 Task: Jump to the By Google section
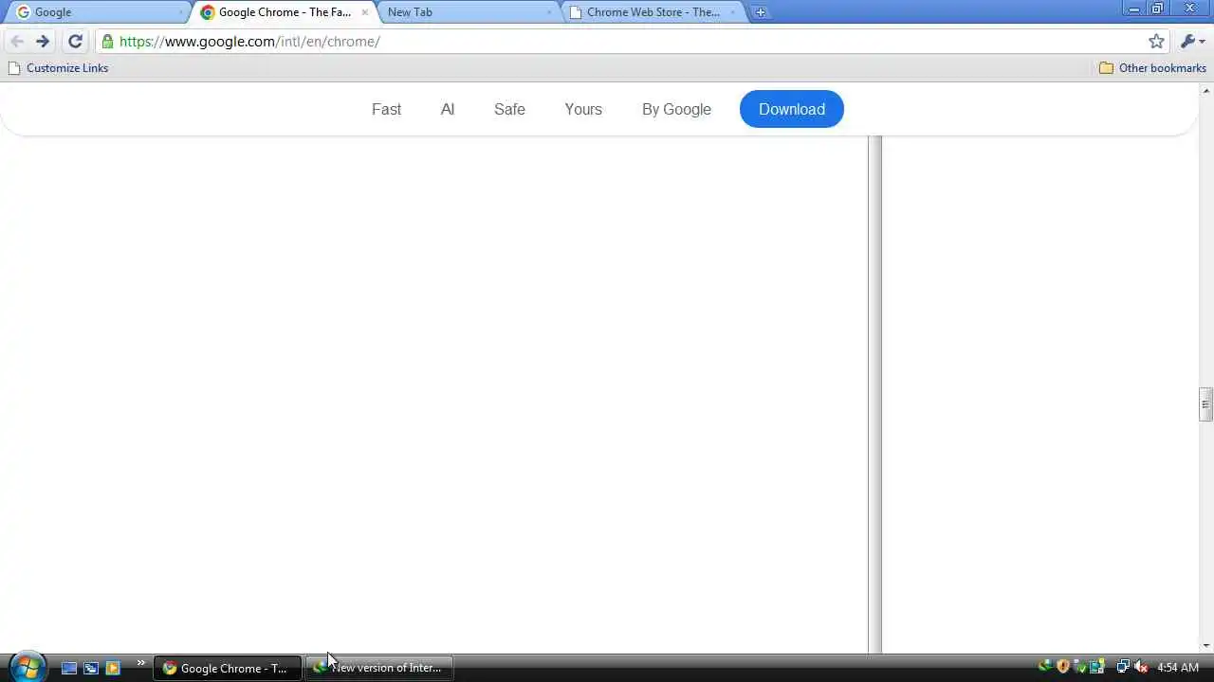tap(676, 109)
